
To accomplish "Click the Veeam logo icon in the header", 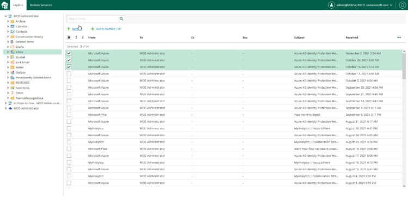I will pos(5,5).
